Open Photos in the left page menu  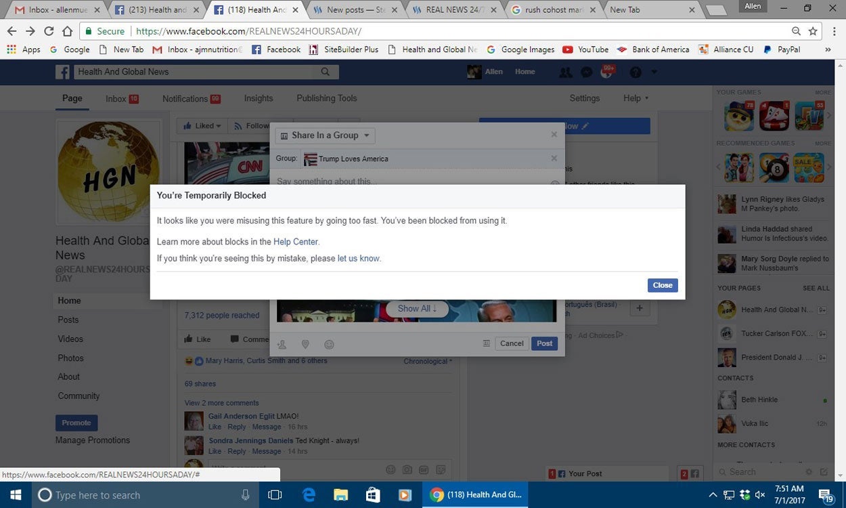click(70, 358)
